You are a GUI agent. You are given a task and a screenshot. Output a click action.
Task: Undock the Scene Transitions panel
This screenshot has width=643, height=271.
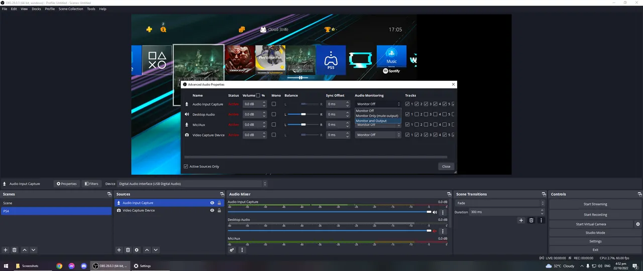pyautogui.click(x=544, y=194)
